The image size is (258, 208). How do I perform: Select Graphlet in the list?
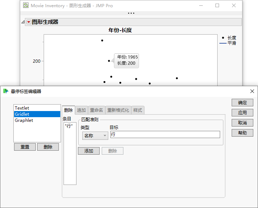(37, 120)
